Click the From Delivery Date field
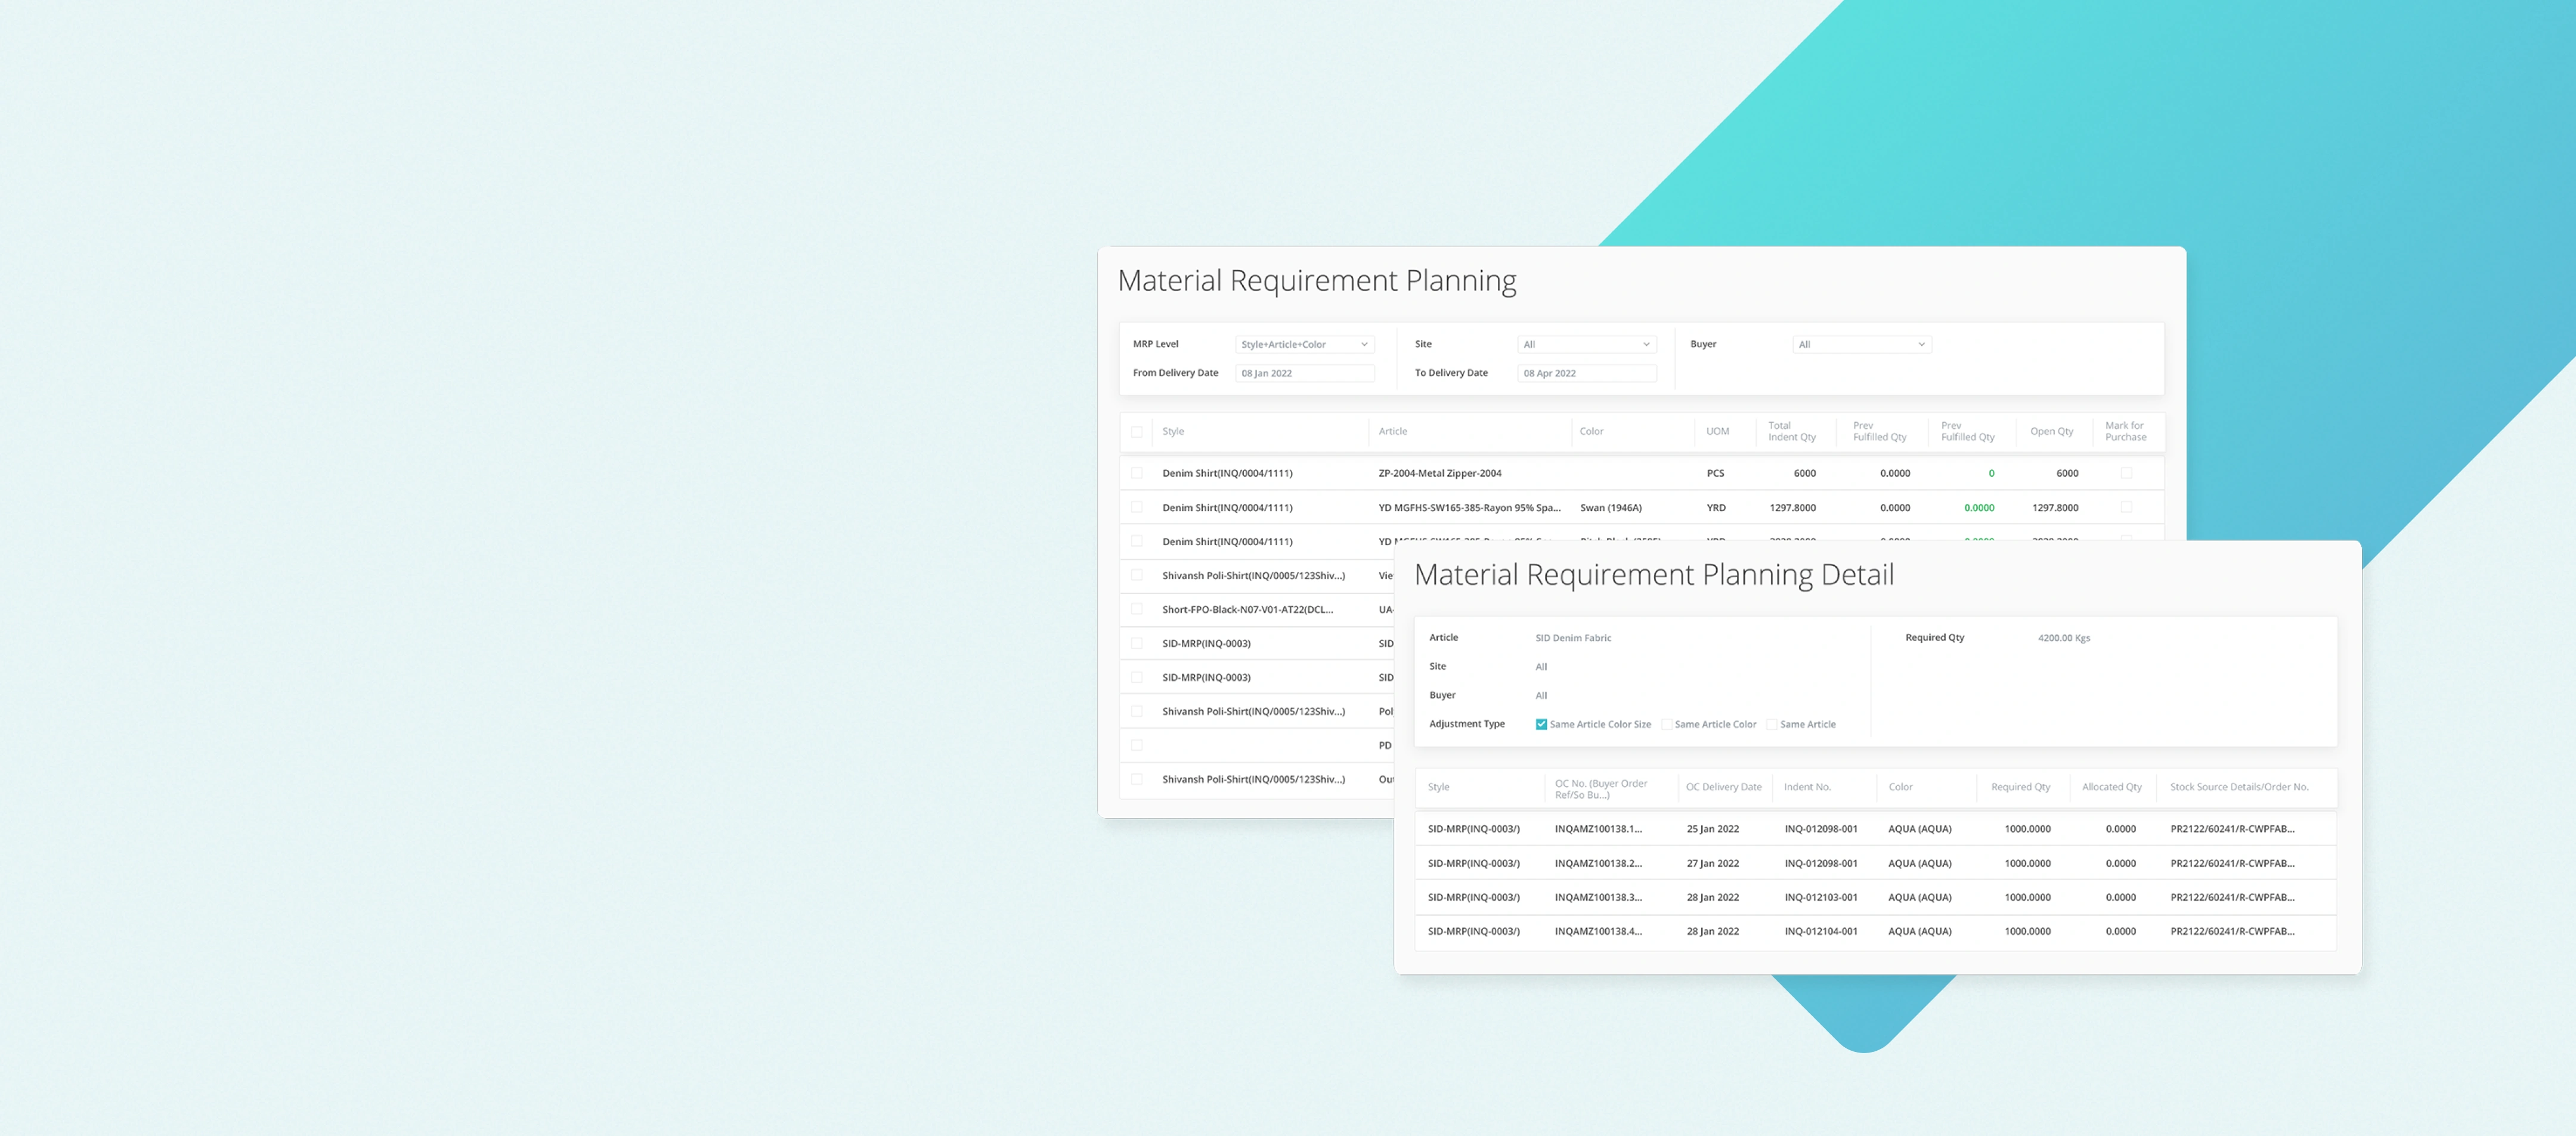The image size is (2576, 1136). click(1304, 373)
